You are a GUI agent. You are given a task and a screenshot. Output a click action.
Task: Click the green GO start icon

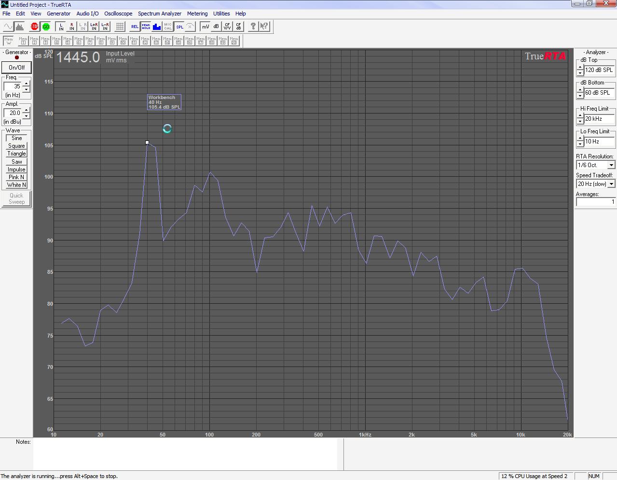(x=46, y=27)
